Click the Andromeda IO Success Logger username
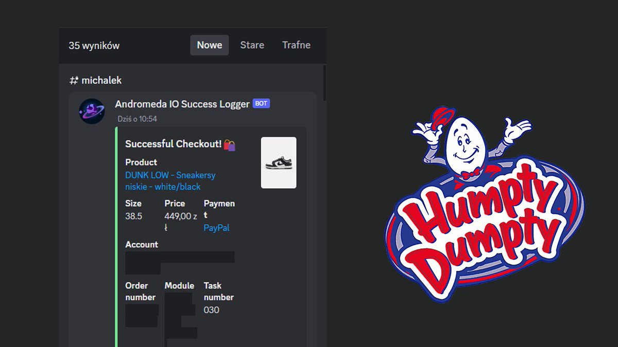The width and height of the screenshot is (618, 347). [x=182, y=104]
